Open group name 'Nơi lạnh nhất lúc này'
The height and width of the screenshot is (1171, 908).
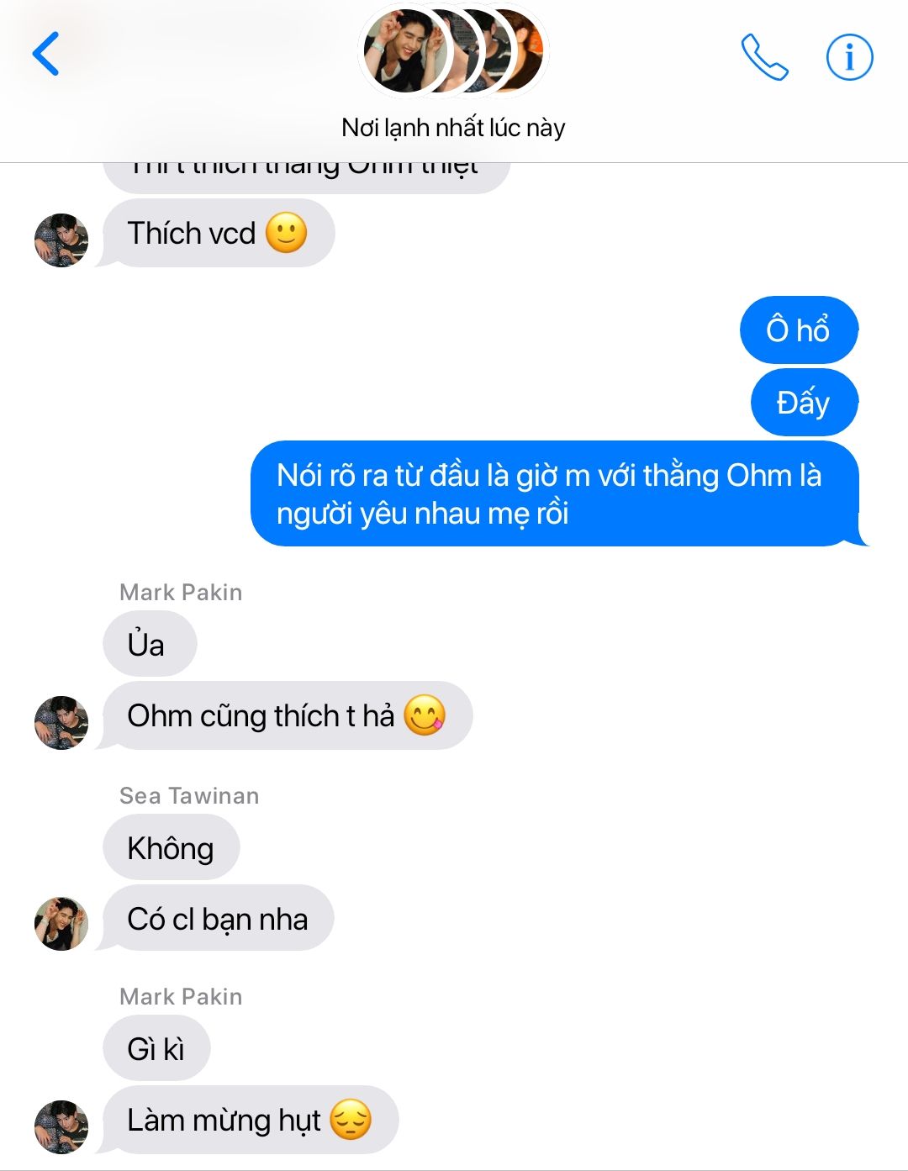tap(453, 128)
